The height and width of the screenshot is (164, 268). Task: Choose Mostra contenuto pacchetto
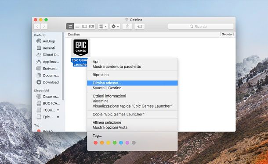tap(132, 66)
